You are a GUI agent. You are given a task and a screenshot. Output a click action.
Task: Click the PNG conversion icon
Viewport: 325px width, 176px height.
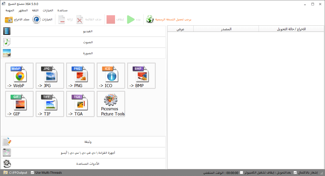pyautogui.click(x=80, y=76)
